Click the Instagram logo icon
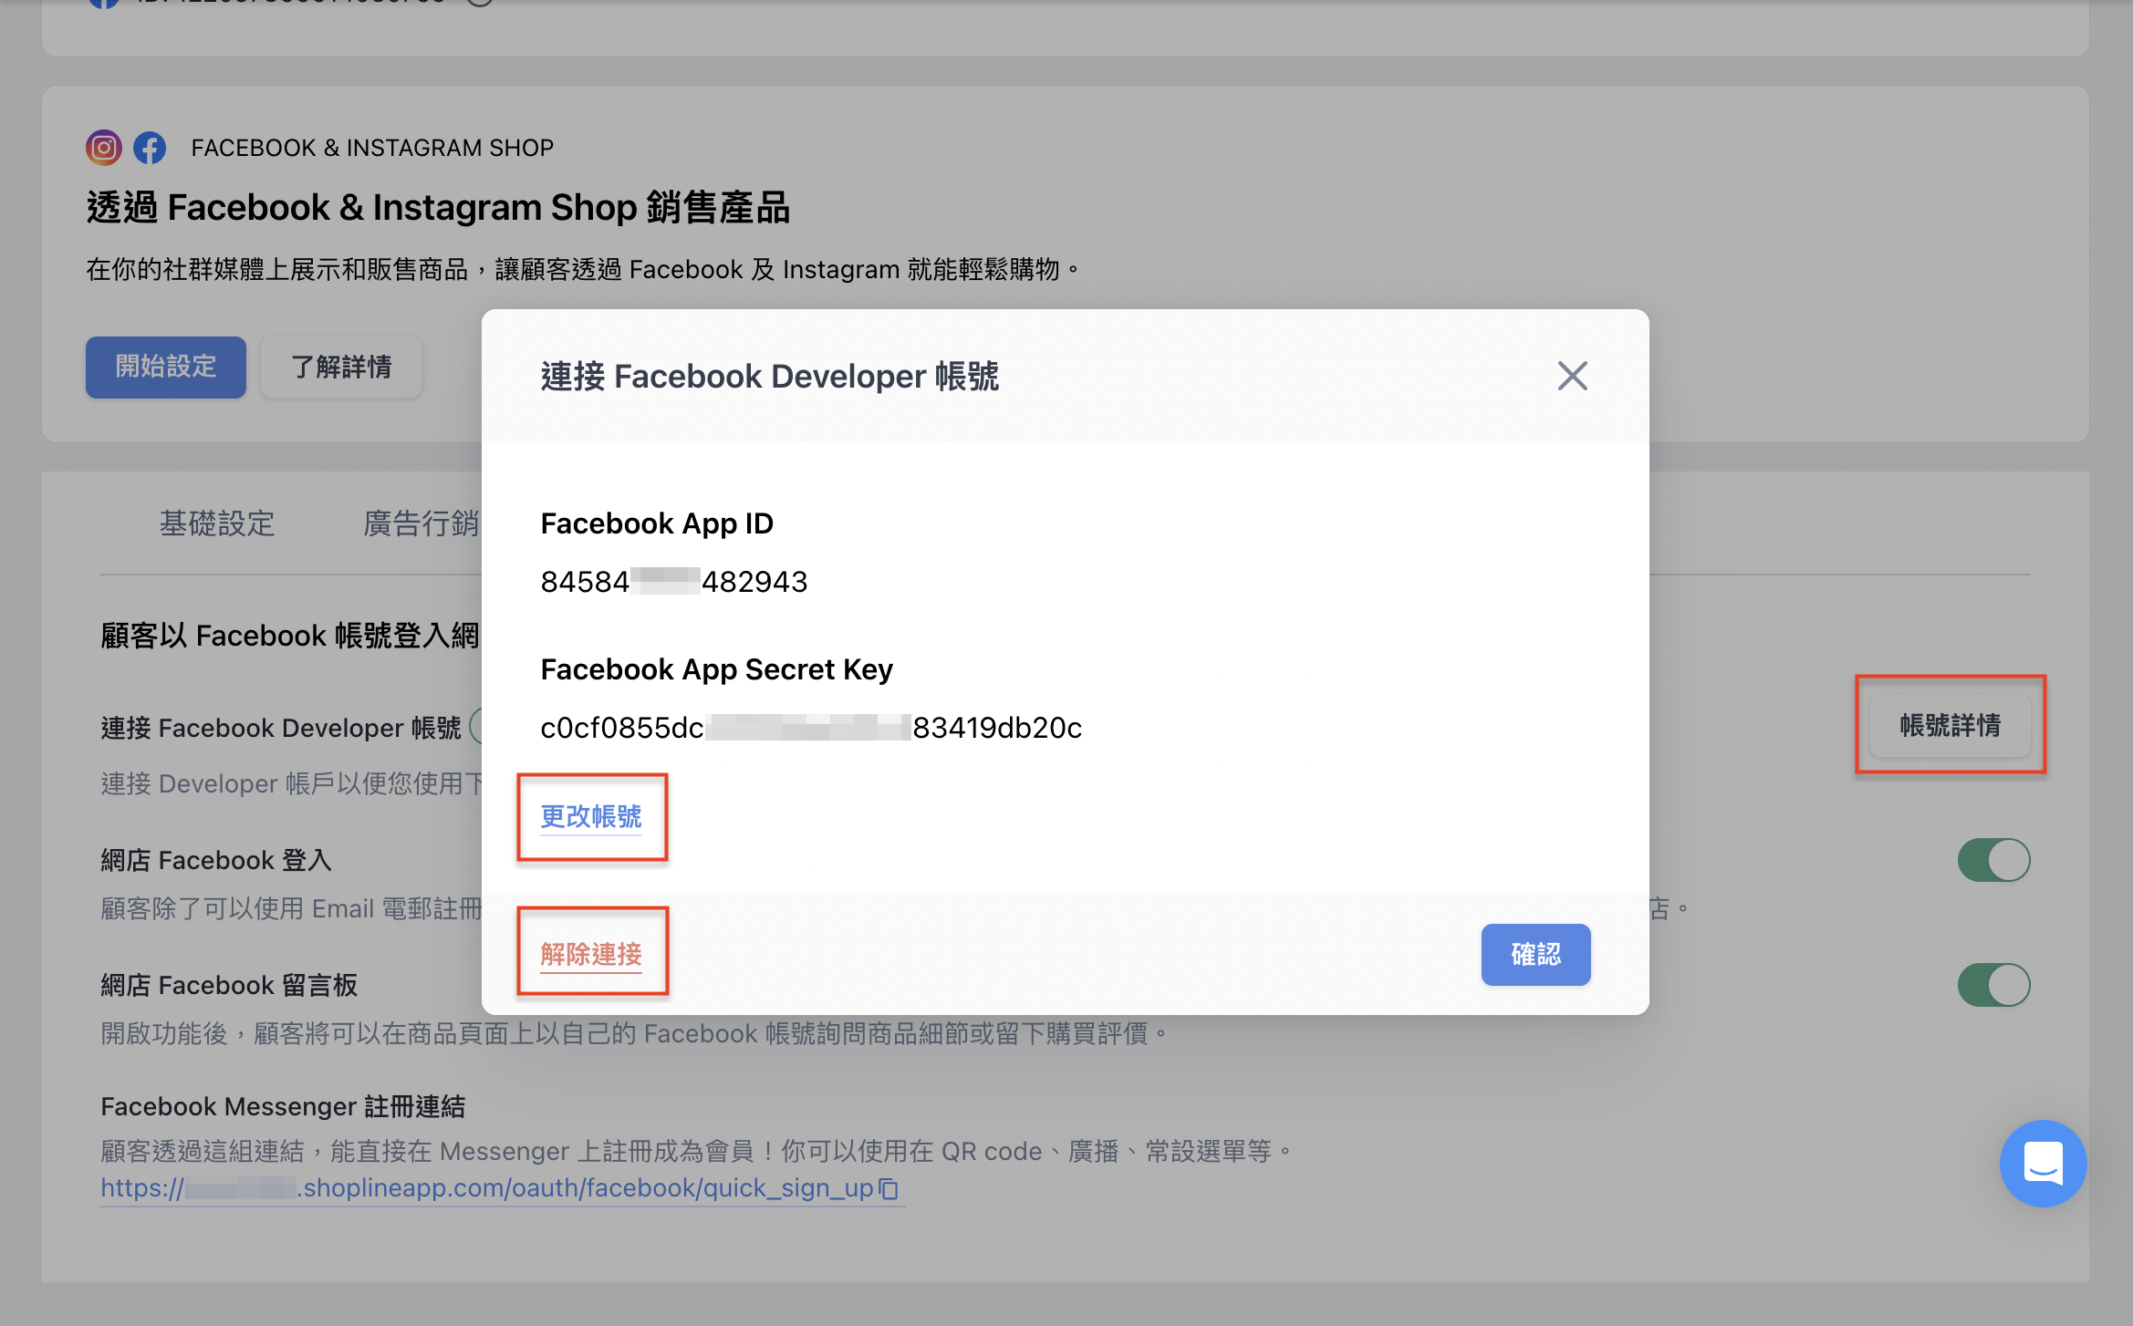This screenshot has height=1326, width=2133. pyautogui.click(x=104, y=148)
